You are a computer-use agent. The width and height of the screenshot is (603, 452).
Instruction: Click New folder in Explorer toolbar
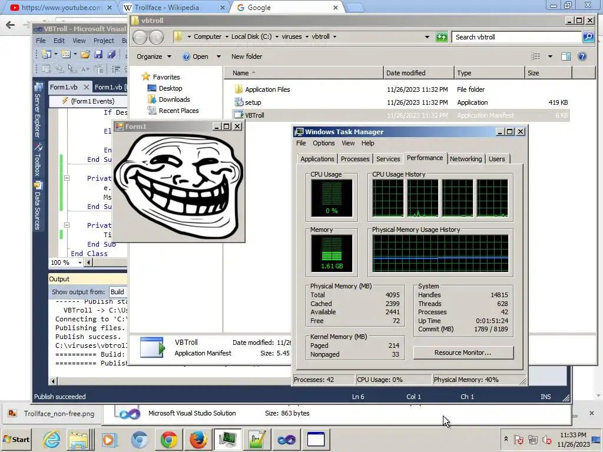pos(247,56)
